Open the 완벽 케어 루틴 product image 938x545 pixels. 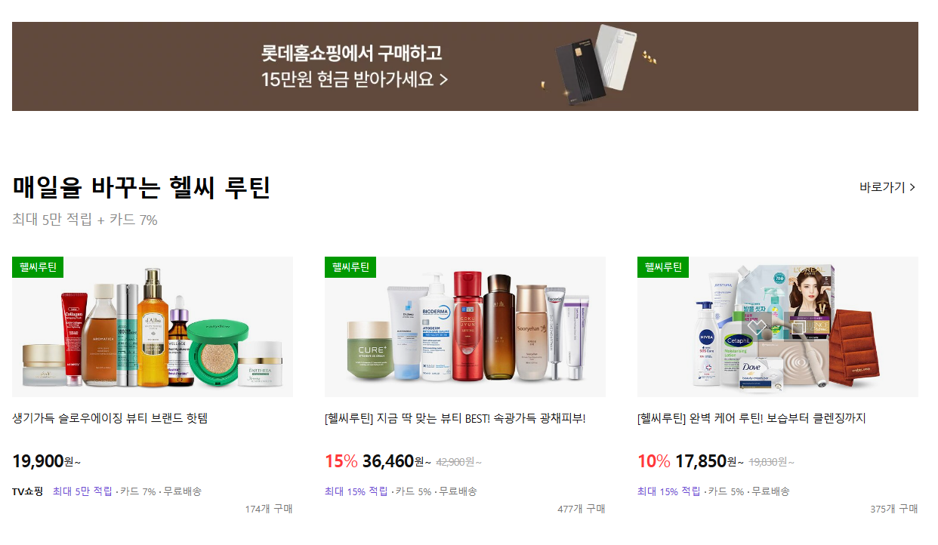(x=778, y=327)
